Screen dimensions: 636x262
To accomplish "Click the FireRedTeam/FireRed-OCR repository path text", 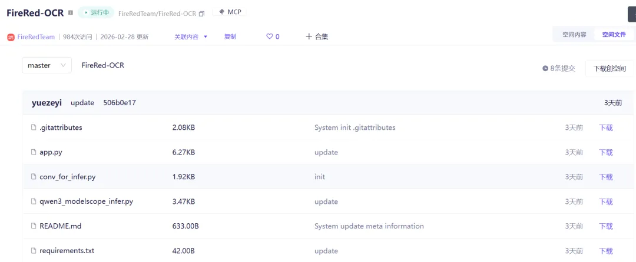I will coord(157,14).
